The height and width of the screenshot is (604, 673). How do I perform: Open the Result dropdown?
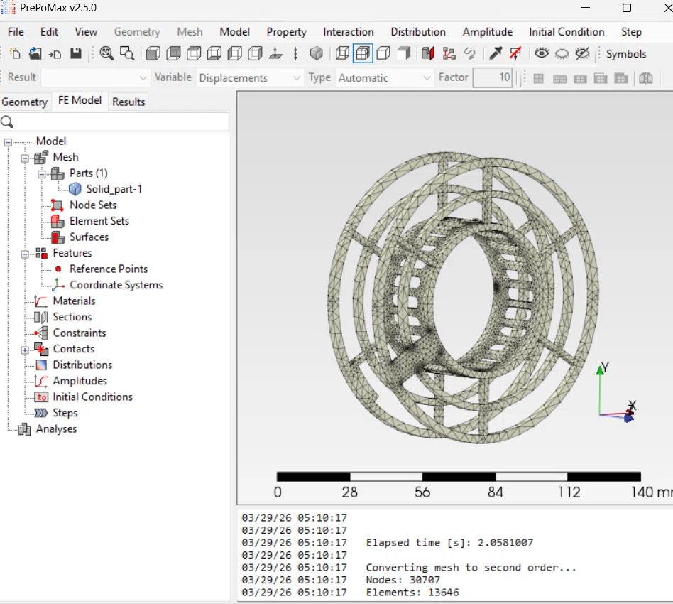click(95, 77)
